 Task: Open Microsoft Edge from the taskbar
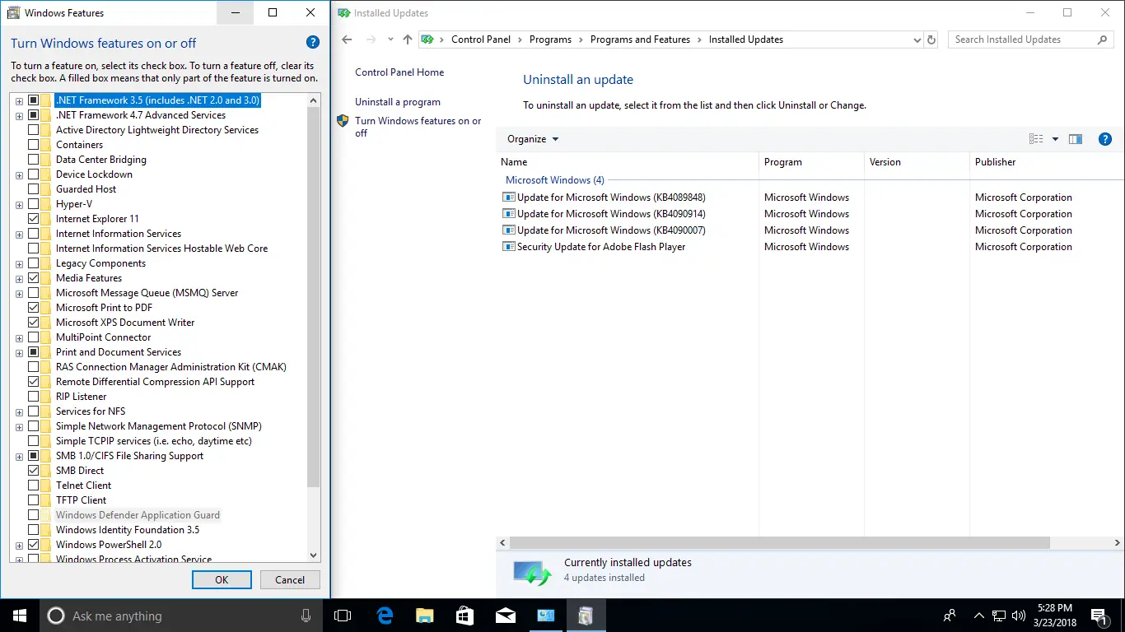point(384,615)
